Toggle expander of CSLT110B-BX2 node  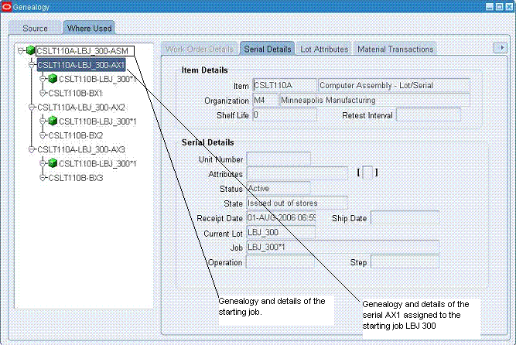(43, 135)
